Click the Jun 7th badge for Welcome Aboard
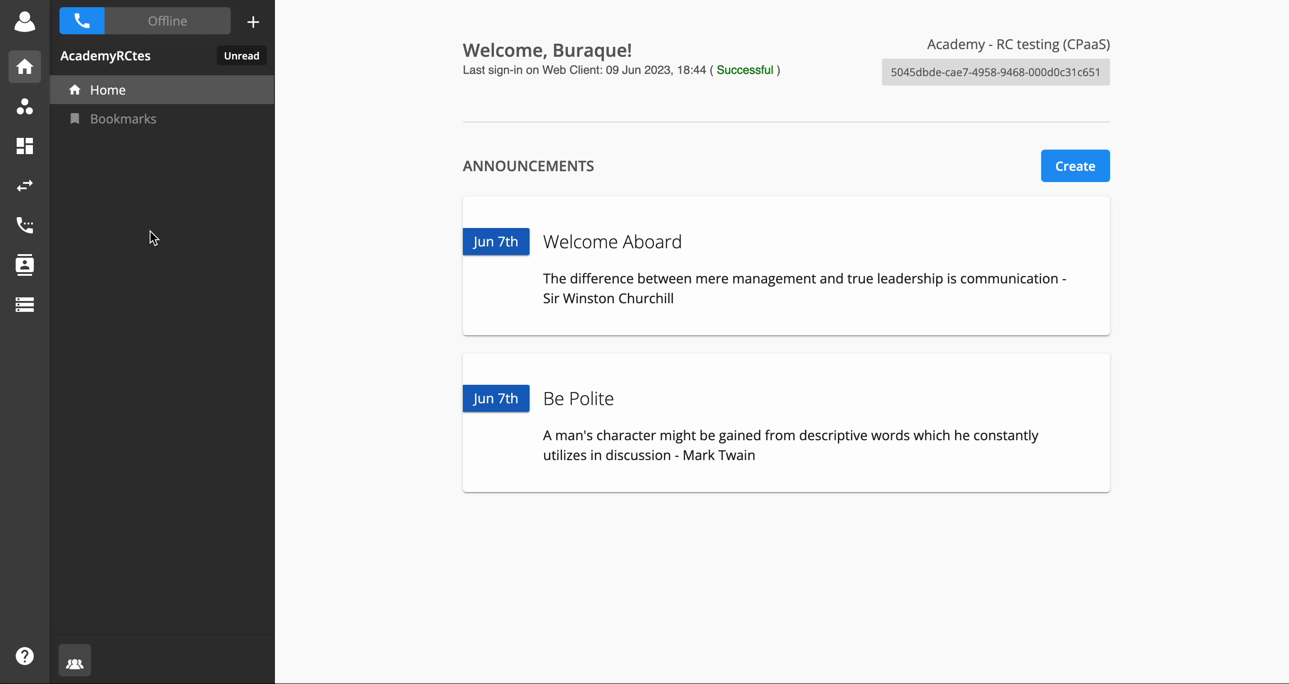Screen dimensions: 1289x684 click(496, 242)
